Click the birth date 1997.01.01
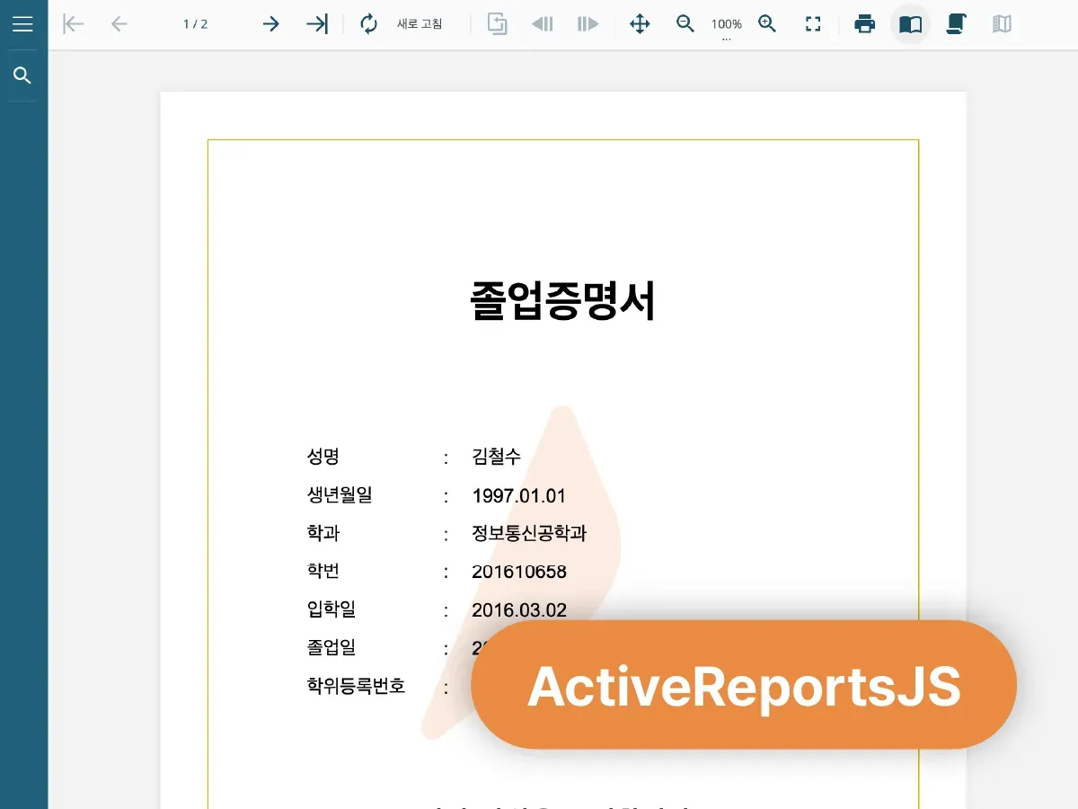The width and height of the screenshot is (1078, 809). pos(519,495)
